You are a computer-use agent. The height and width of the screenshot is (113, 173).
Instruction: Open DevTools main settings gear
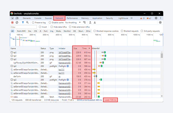click(x=156, y=18)
